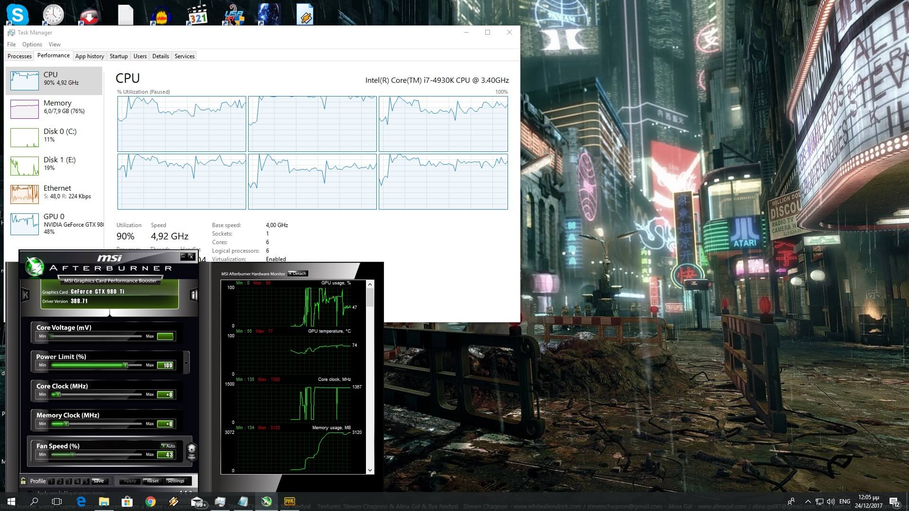Click the Kombustor 'K' side button
The width and height of the screenshot is (909, 511).
26,295
